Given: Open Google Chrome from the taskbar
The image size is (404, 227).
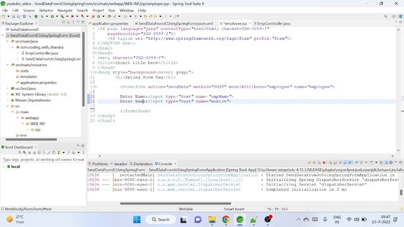Looking at the screenshot, I should (x=226, y=219).
